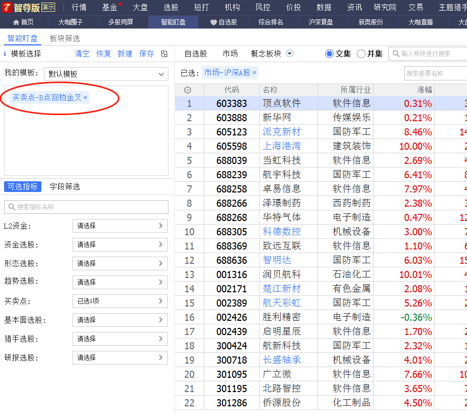The height and width of the screenshot is (415, 467).
Task: Click the 智尊版 app logo icon
Action: click(7, 8)
